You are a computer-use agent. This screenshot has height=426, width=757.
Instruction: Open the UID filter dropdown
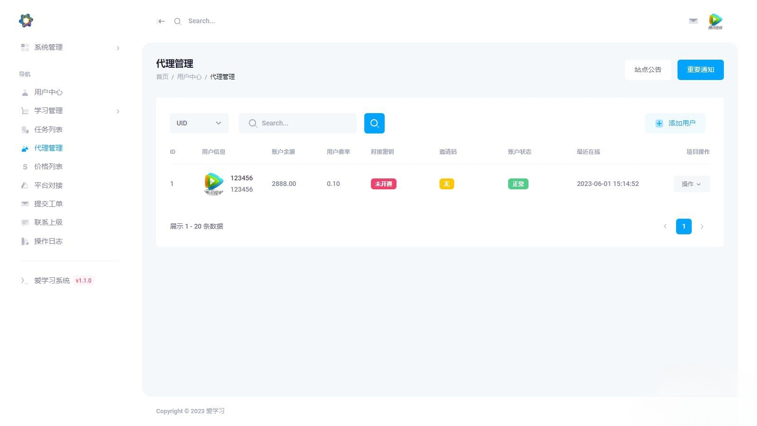pos(199,123)
